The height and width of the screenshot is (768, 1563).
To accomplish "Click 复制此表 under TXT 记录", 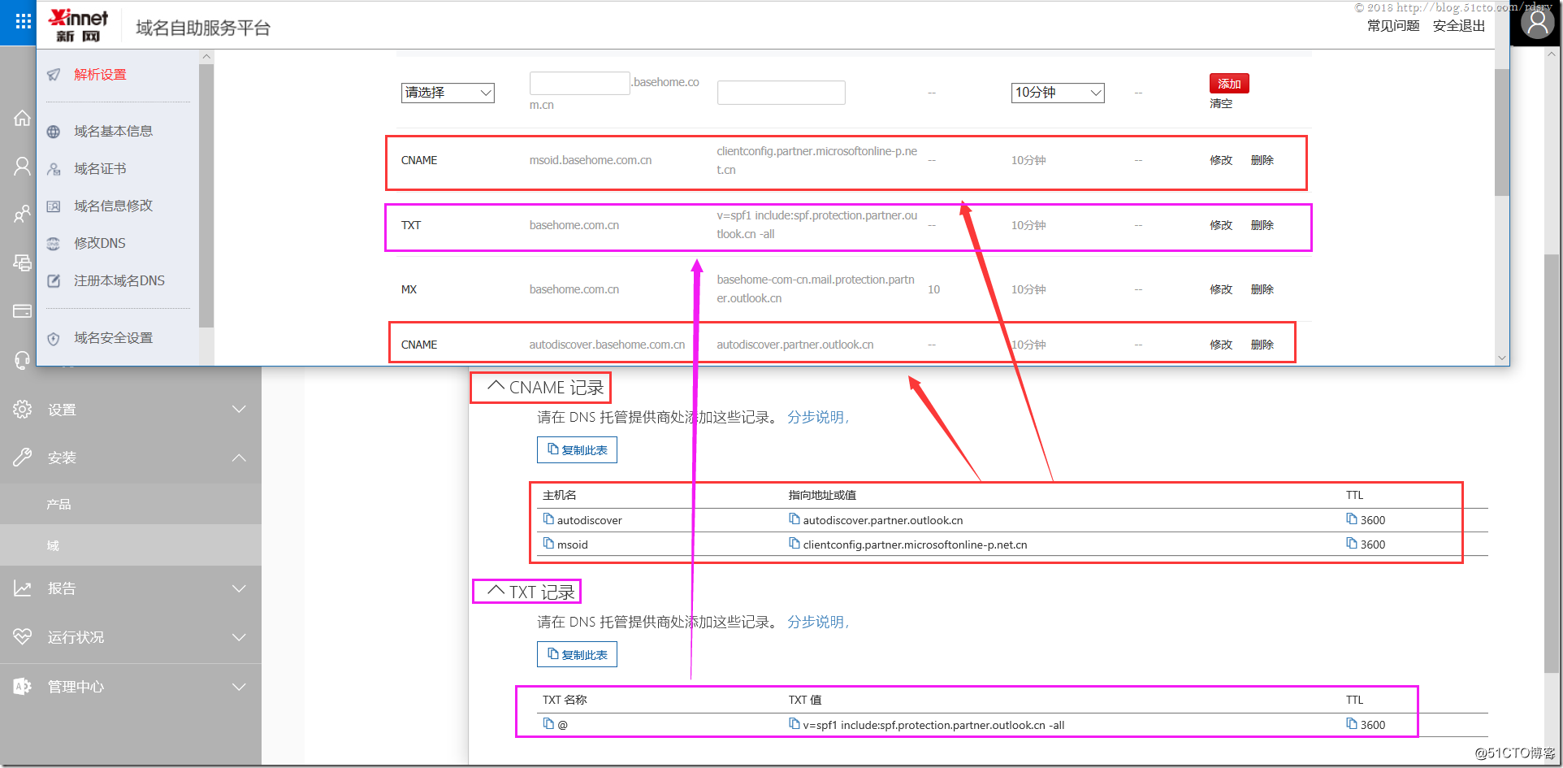I will pos(577,654).
